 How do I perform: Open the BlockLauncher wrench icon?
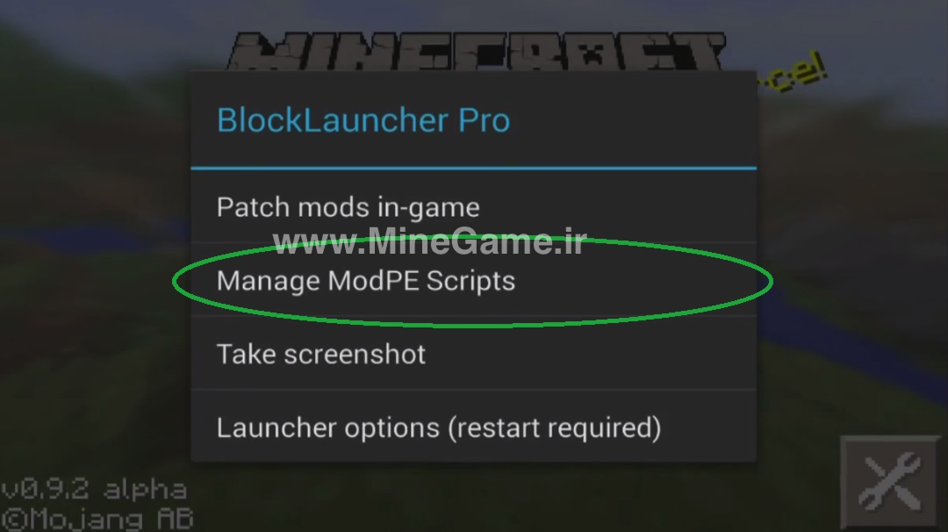coord(891,483)
